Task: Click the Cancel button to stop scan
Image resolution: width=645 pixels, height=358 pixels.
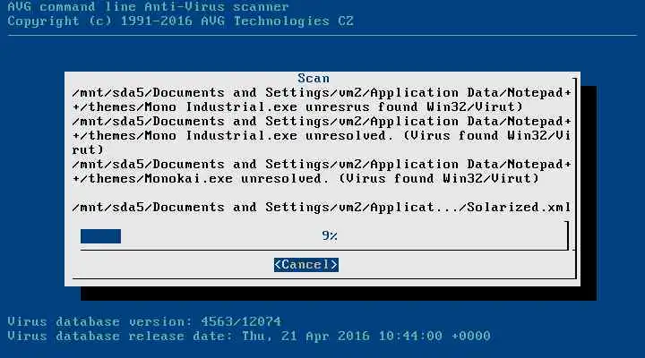Action: 306,265
